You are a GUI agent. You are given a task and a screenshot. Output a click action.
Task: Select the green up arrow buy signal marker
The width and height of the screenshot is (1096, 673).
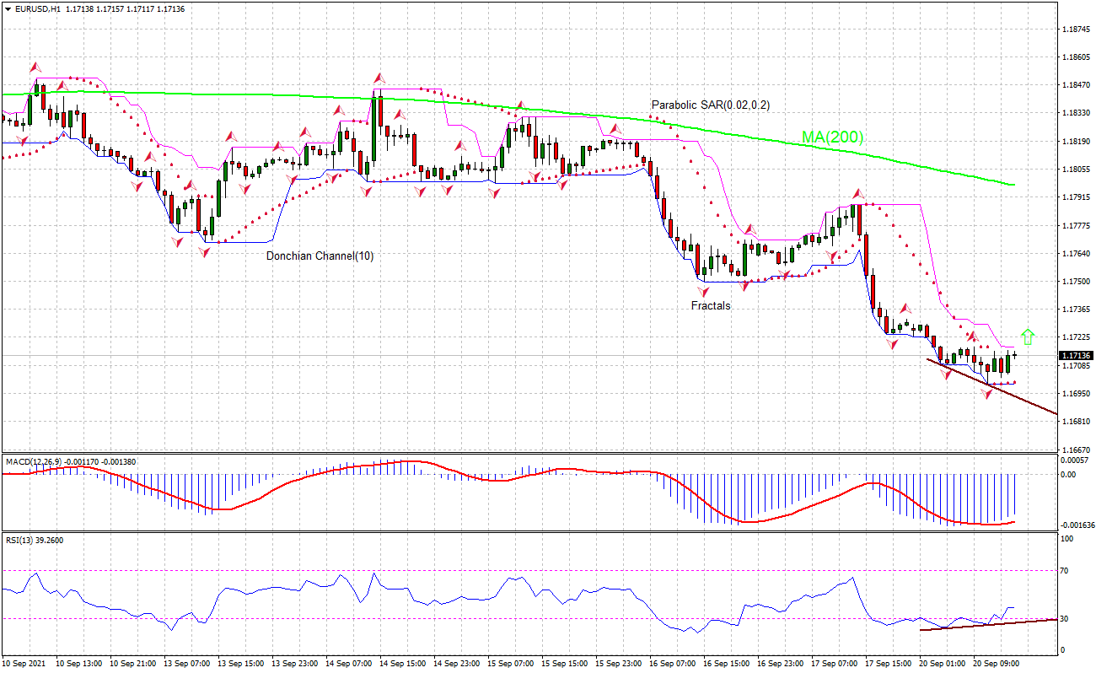tap(1026, 336)
